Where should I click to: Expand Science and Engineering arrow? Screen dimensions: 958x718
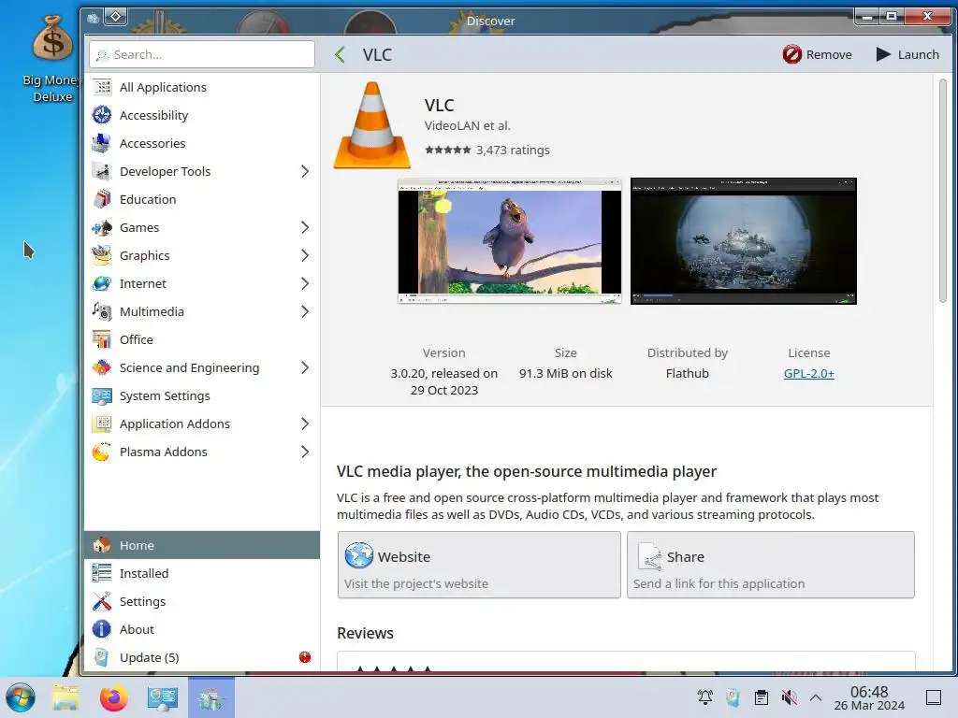[x=305, y=367]
